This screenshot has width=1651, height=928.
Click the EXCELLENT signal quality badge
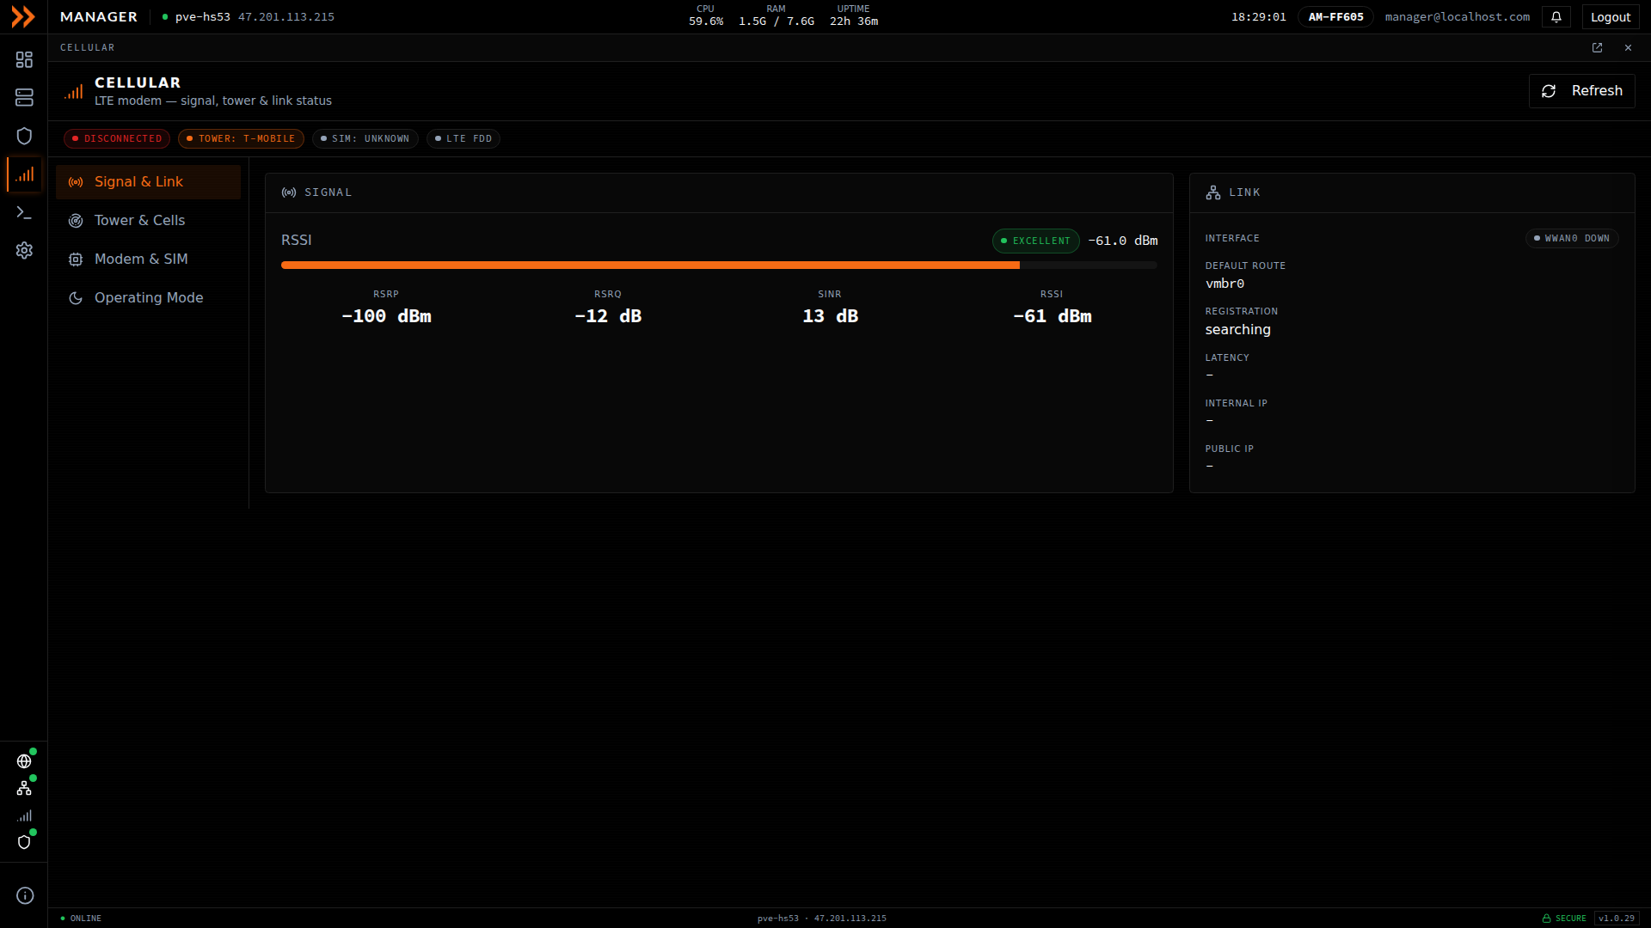tap(1035, 241)
